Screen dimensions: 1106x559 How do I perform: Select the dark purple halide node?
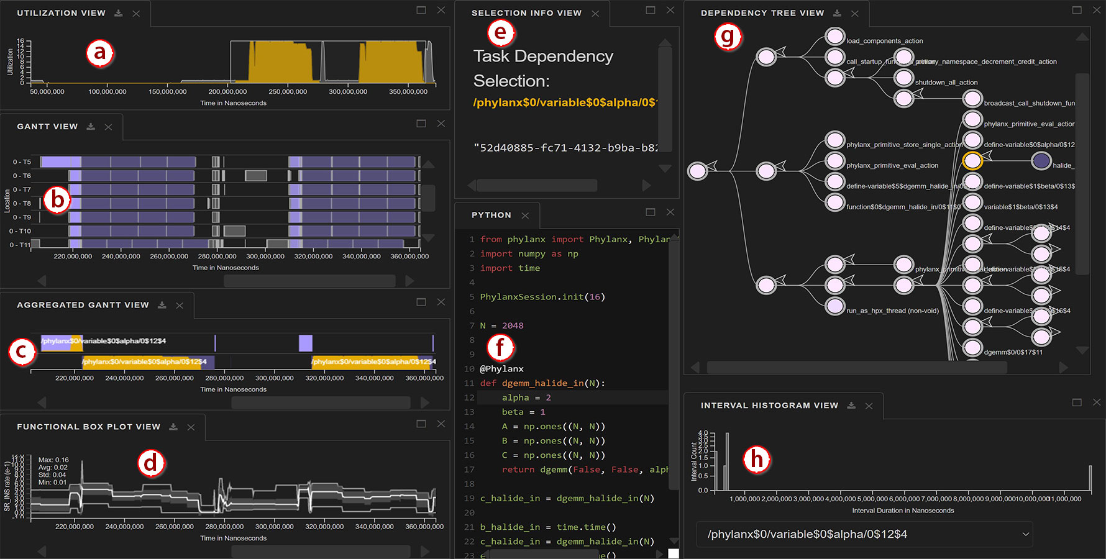[x=1041, y=161]
